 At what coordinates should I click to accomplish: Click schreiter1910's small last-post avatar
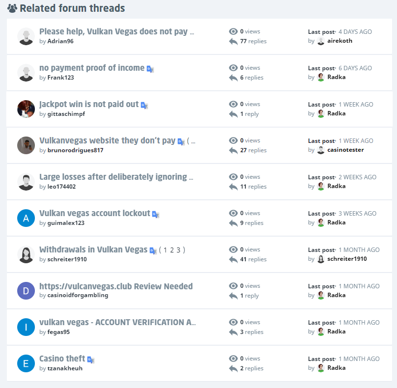(321, 259)
